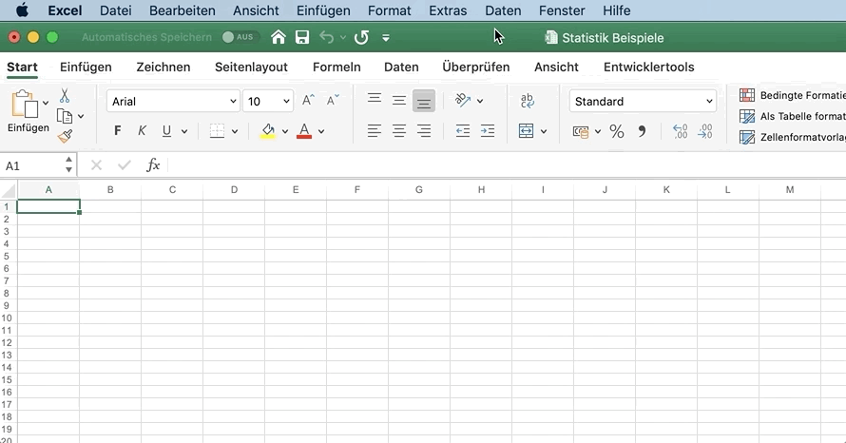Increase font size with larger A icon
The image size is (846, 443).
(308, 101)
